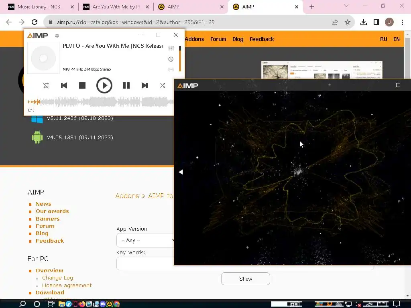Screen dimensions: 411x308
Task: Toggle shuffle mode in AIMP player
Action: coord(163,85)
